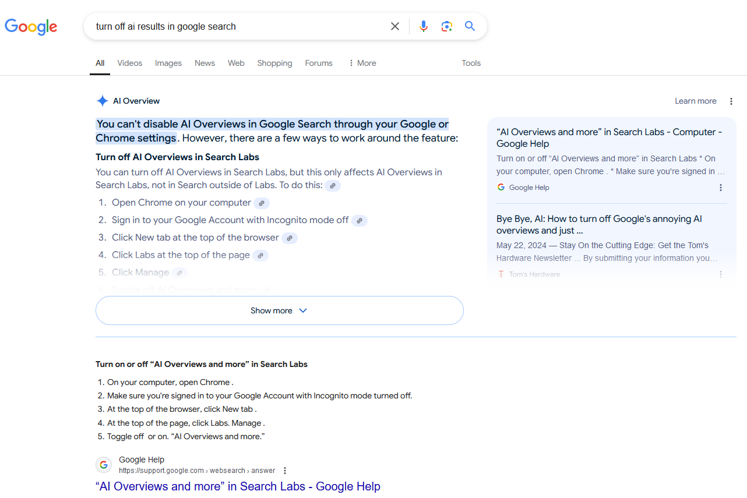This screenshot has width=747, height=498.
Task: Click the support.google.com URL breadcrumb
Action: click(x=197, y=471)
